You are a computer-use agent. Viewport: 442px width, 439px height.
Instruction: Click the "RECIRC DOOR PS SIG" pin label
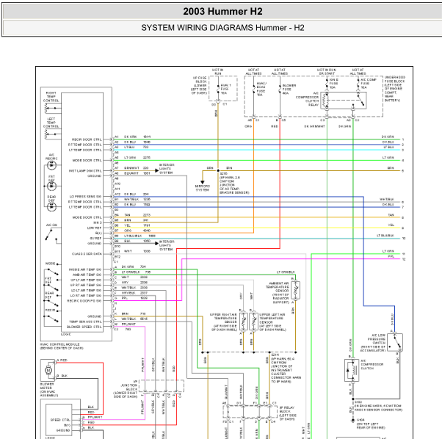[84, 301]
